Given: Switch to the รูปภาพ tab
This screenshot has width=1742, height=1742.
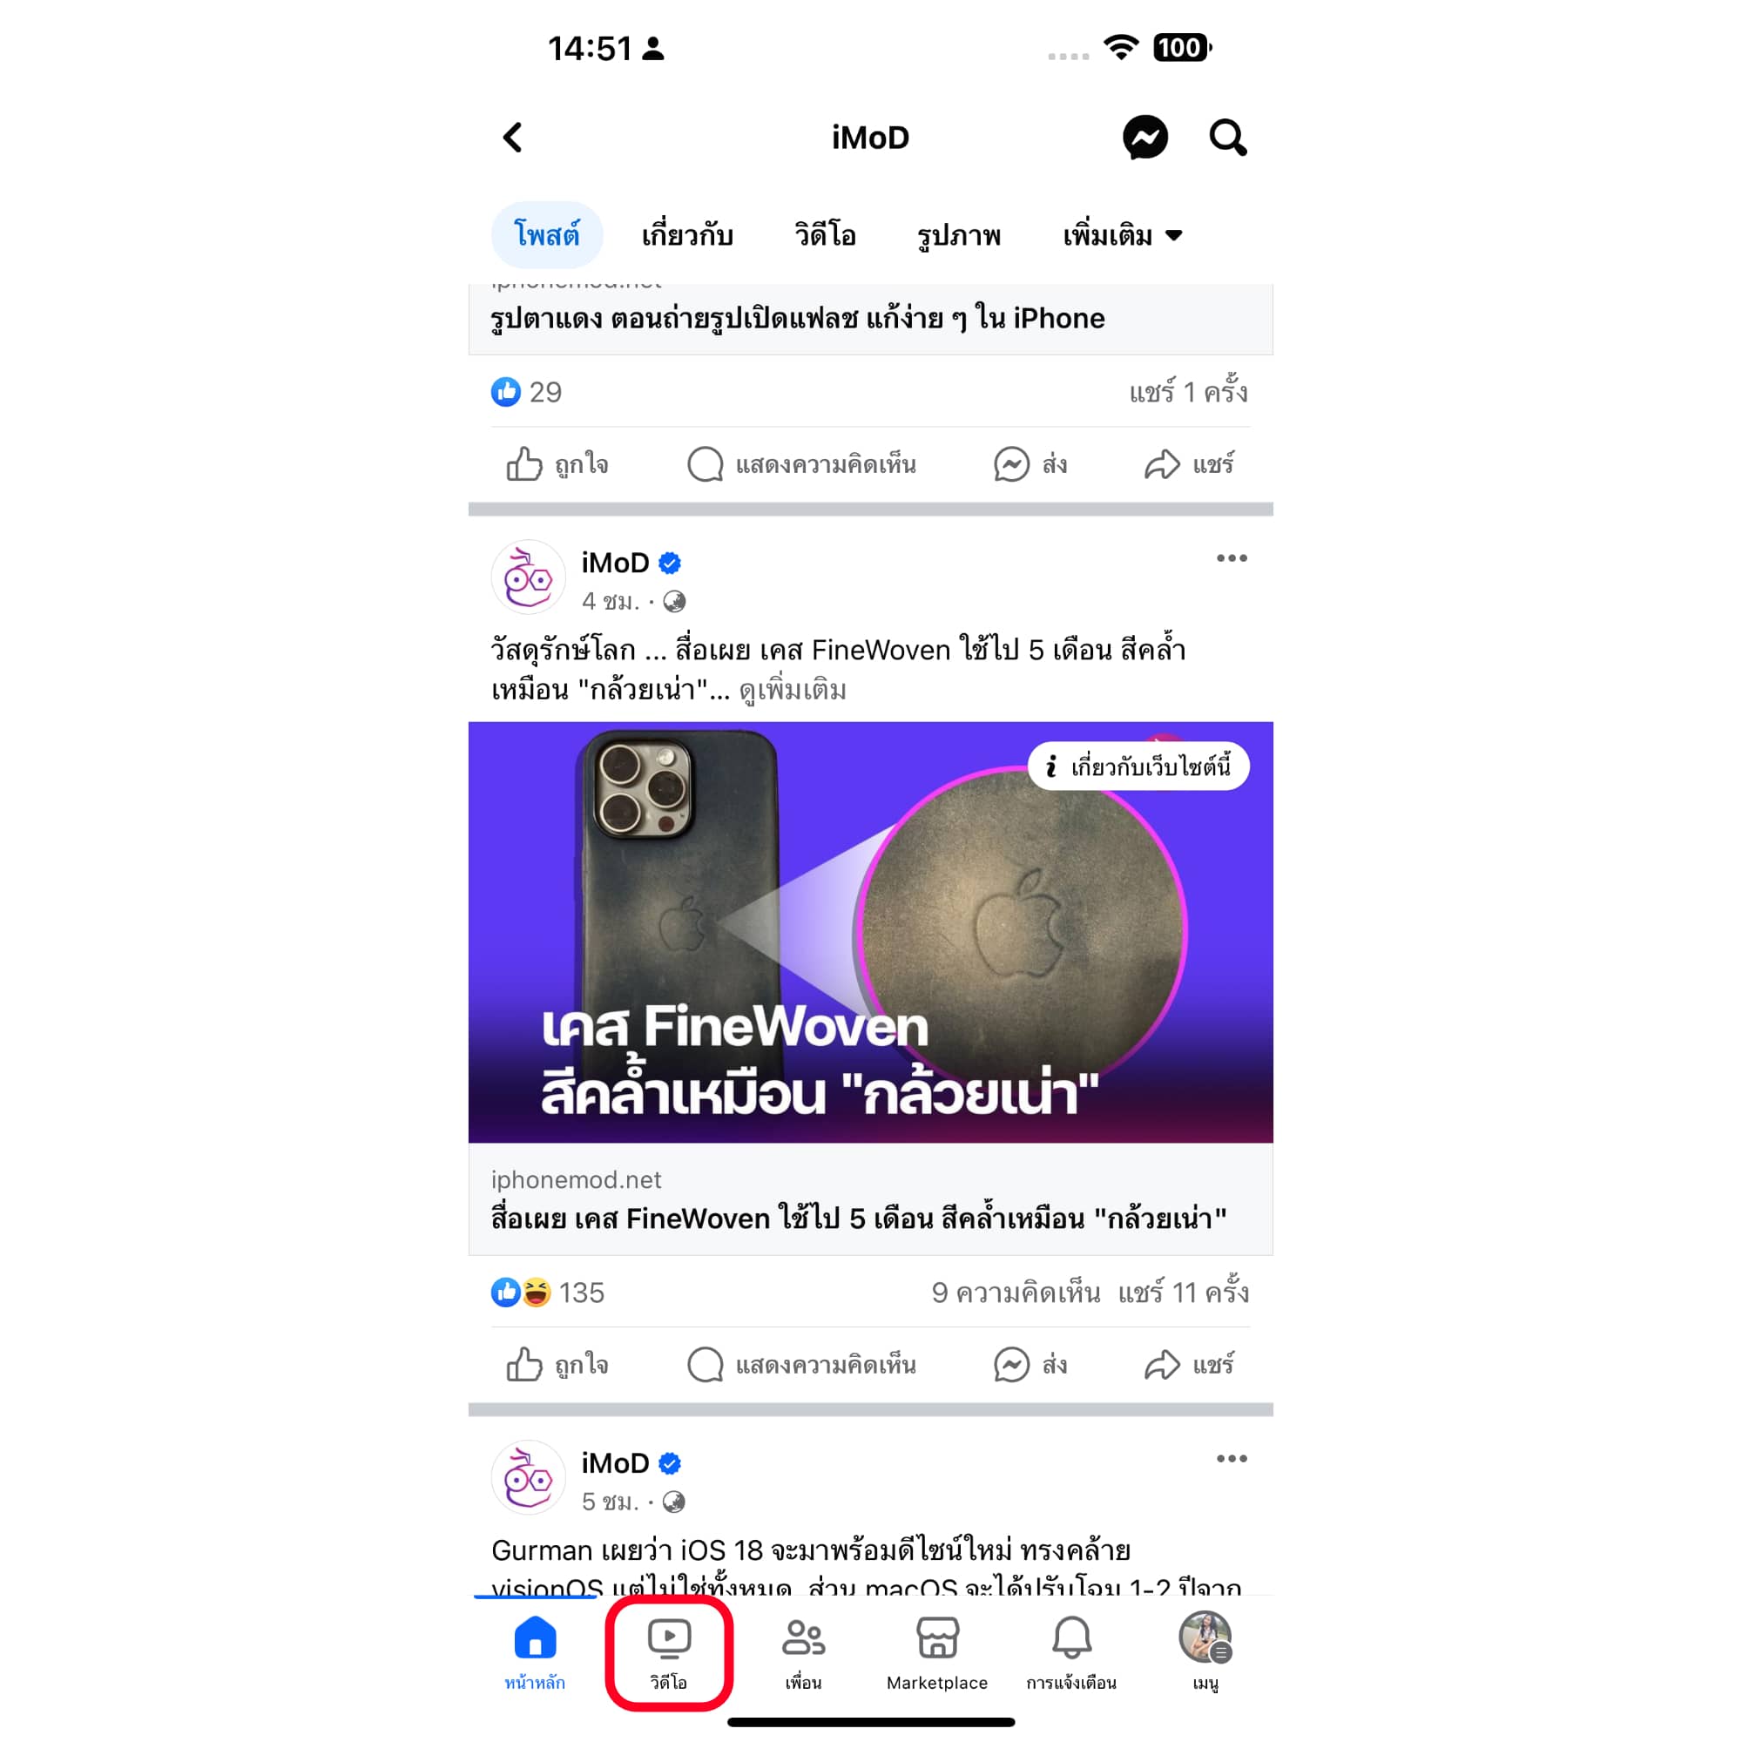Looking at the screenshot, I should (958, 235).
